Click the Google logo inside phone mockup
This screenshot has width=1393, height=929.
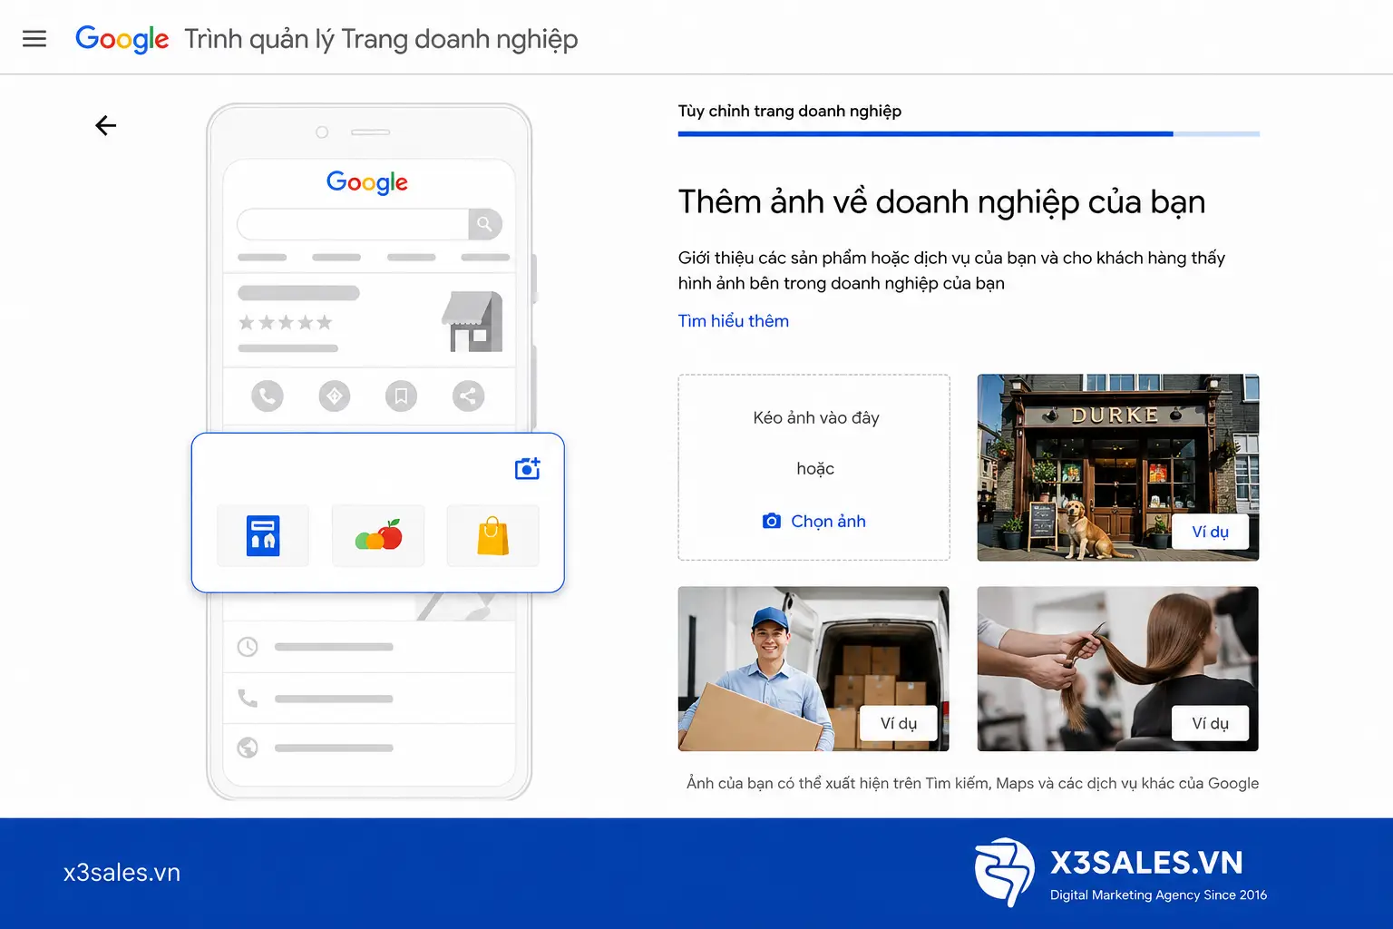click(367, 182)
